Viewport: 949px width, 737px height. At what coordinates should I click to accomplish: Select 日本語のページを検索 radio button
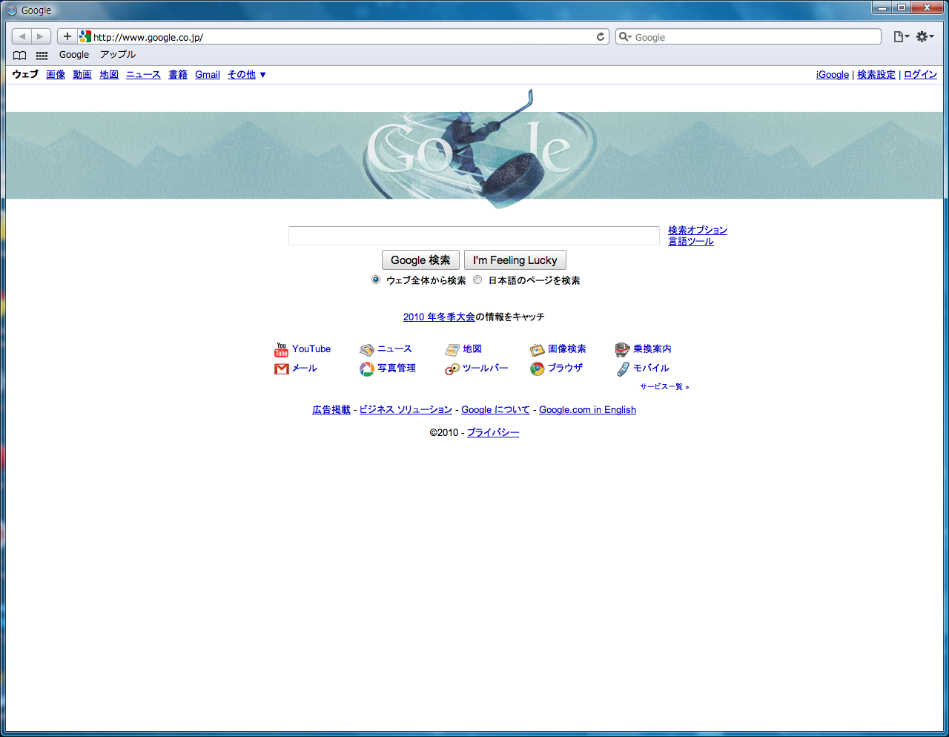(477, 280)
